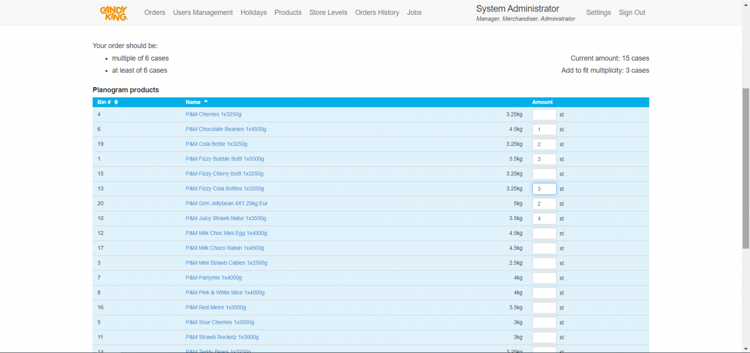750x353 pixels.
Task: Open the P&M Teddy Bears product link
Action: pos(218,351)
